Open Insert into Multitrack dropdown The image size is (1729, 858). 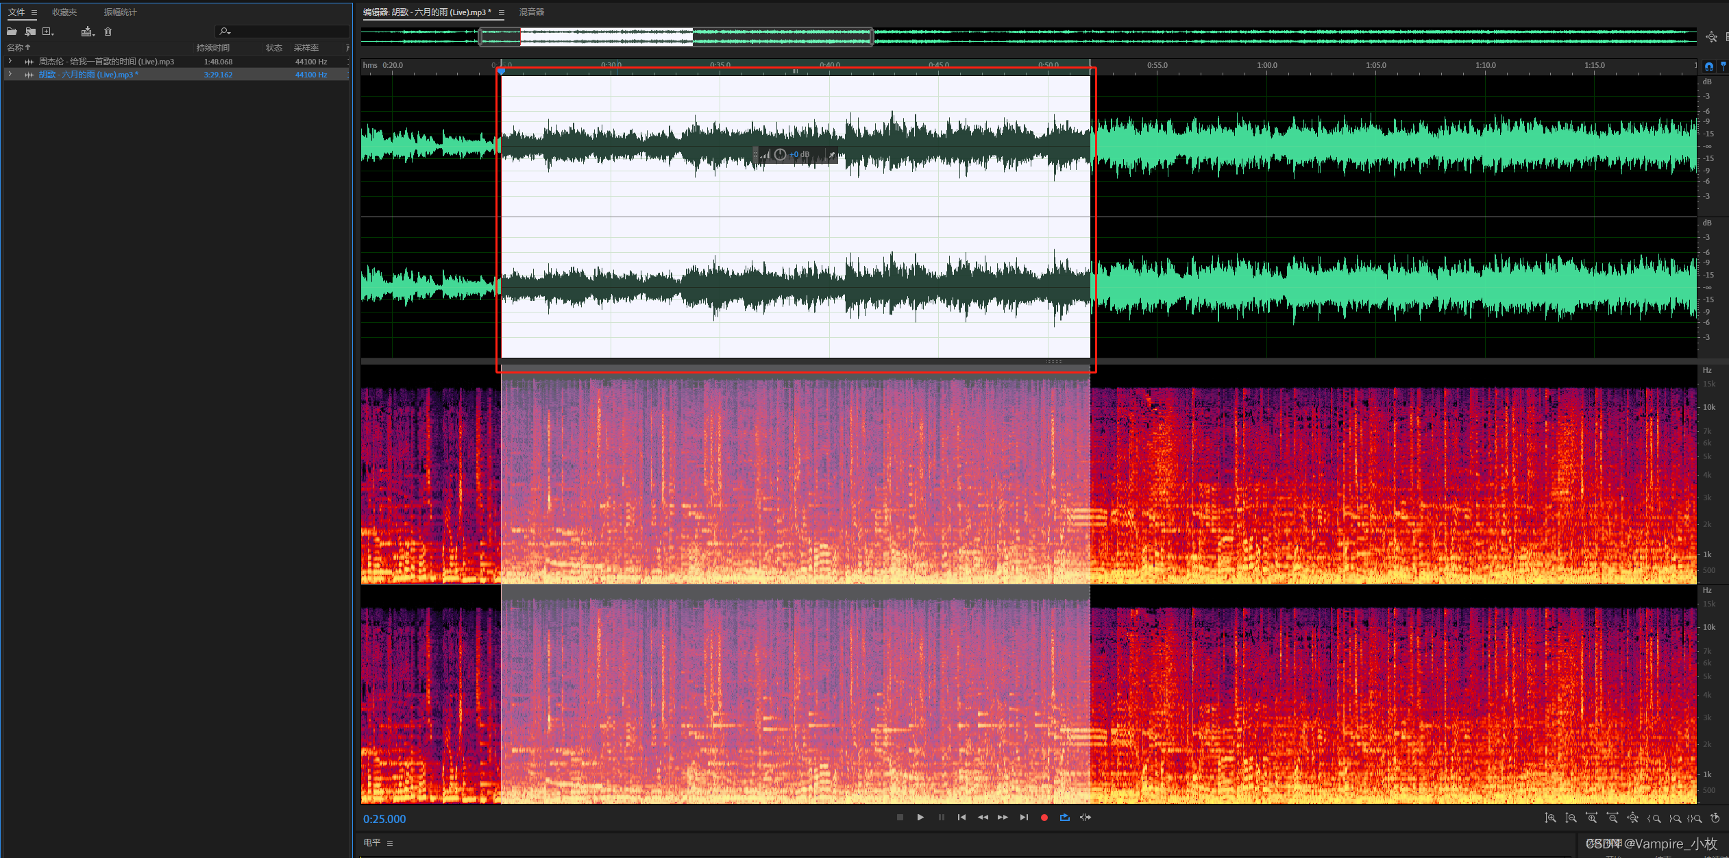(88, 32)
